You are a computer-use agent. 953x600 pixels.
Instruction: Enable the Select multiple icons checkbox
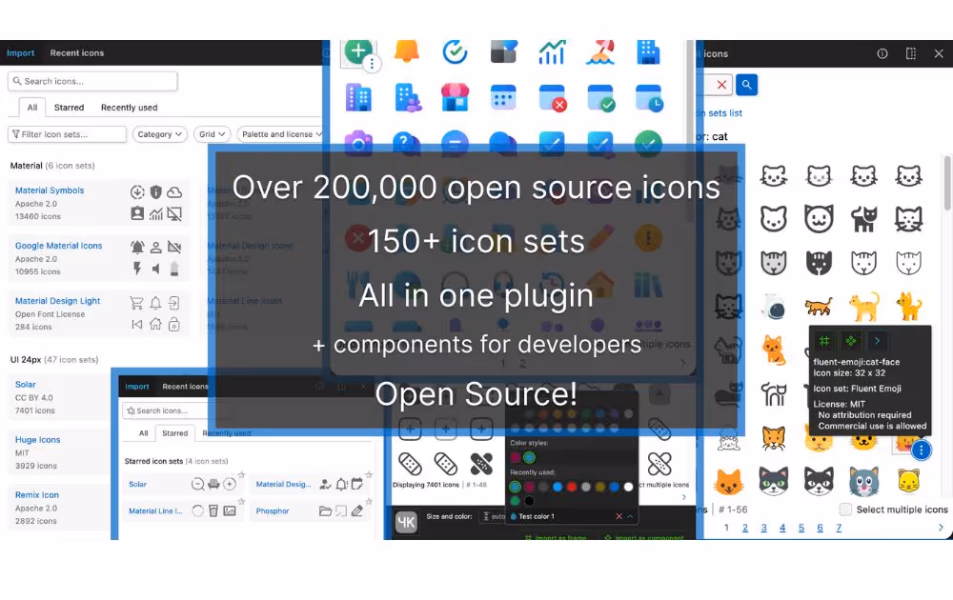click(x=844, y=509)
